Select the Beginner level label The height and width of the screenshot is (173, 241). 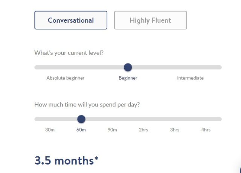(x=128, y=78)
